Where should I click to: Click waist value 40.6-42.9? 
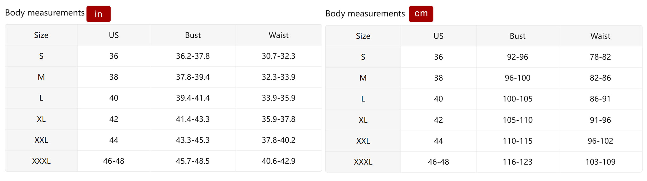click(x=278, y=161)
